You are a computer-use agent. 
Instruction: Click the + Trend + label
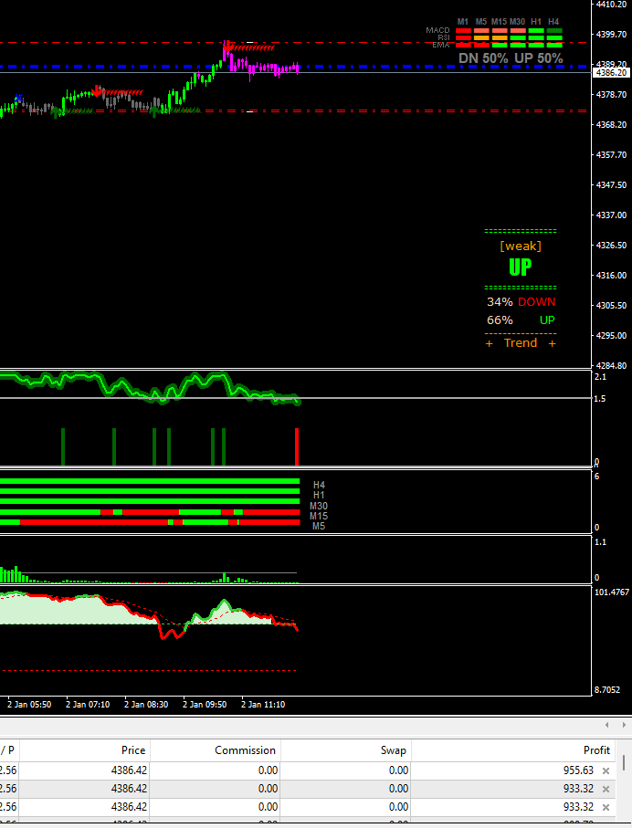(x=520, y=343)
